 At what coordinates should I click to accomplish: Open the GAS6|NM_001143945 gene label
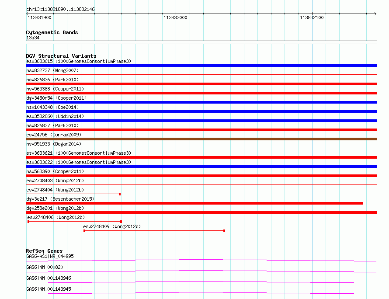(x=49, y=289)
